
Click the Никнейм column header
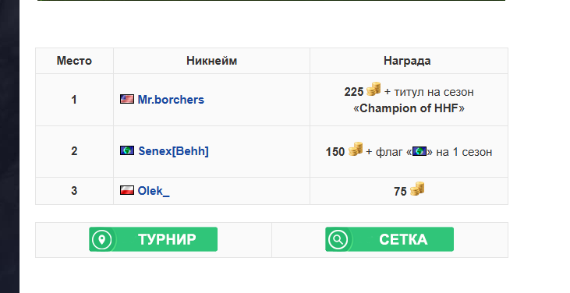[211, 61]
